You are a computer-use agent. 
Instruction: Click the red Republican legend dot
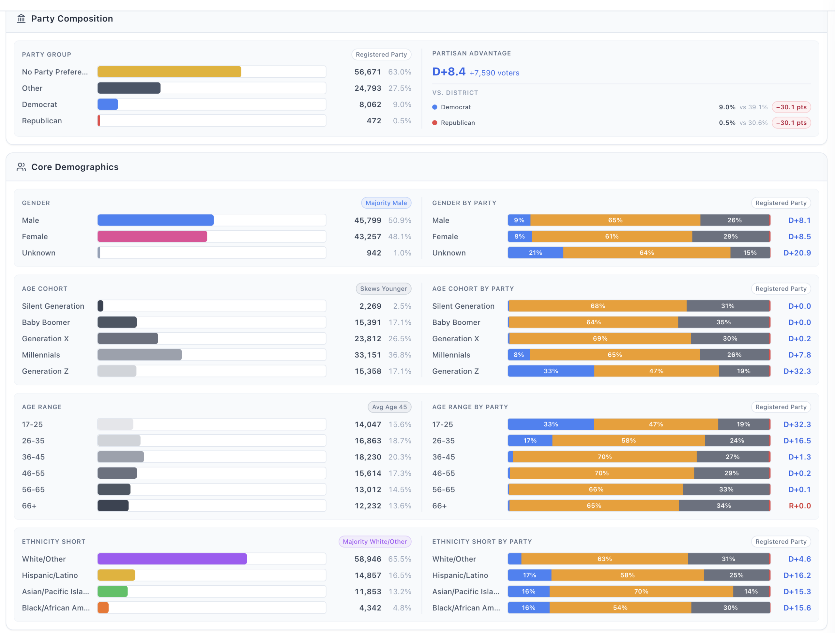tap(434, 123)
